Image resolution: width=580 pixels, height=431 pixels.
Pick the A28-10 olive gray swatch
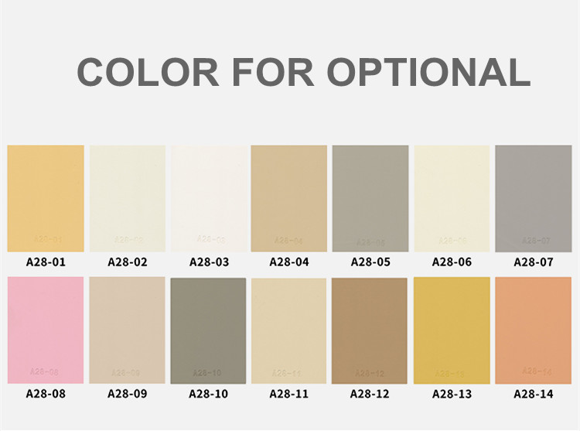tap(208, 330)
